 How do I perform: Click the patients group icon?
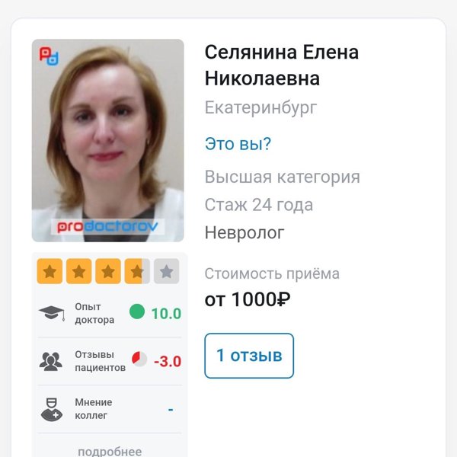click(x=51, y=361)
